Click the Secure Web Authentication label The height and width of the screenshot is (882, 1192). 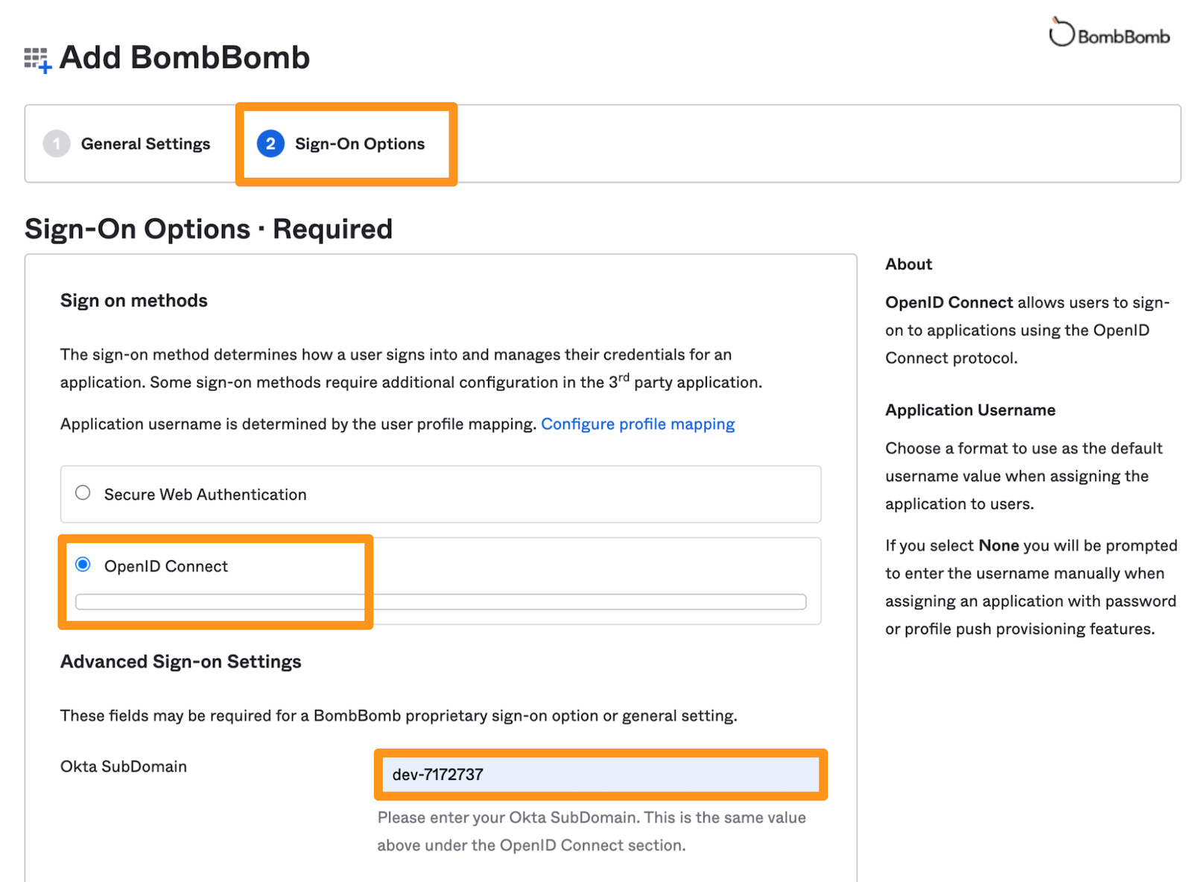click(x=206, y=495)
